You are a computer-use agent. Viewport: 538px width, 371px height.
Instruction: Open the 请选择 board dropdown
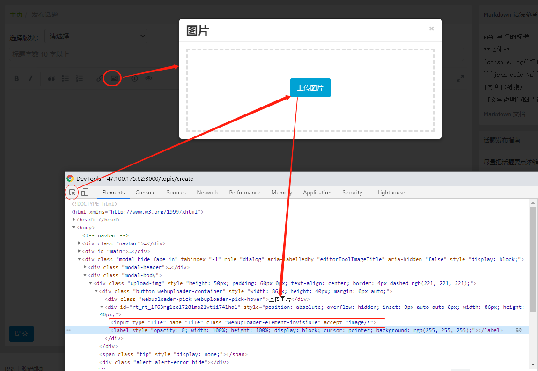[96, 36]
